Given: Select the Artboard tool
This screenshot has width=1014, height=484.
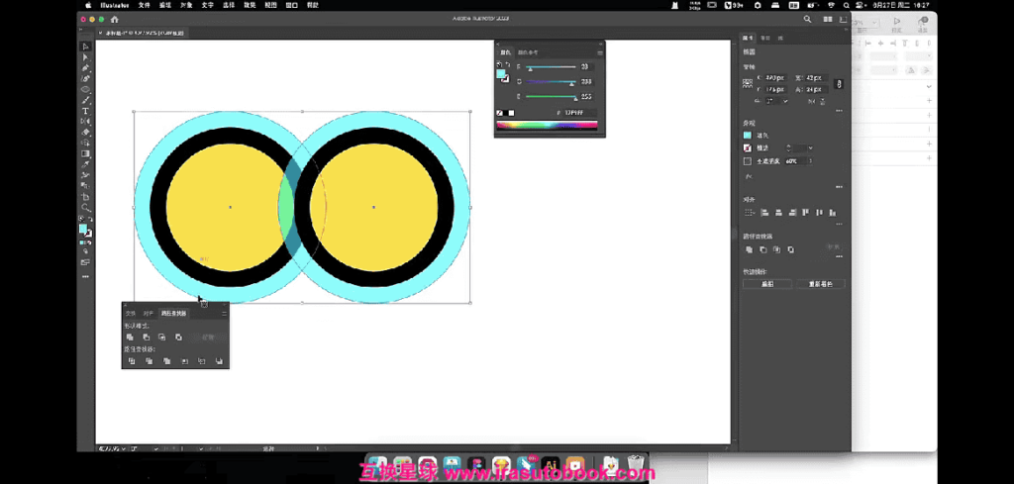Looking at the screenshot, I should [x=85, y=197].
